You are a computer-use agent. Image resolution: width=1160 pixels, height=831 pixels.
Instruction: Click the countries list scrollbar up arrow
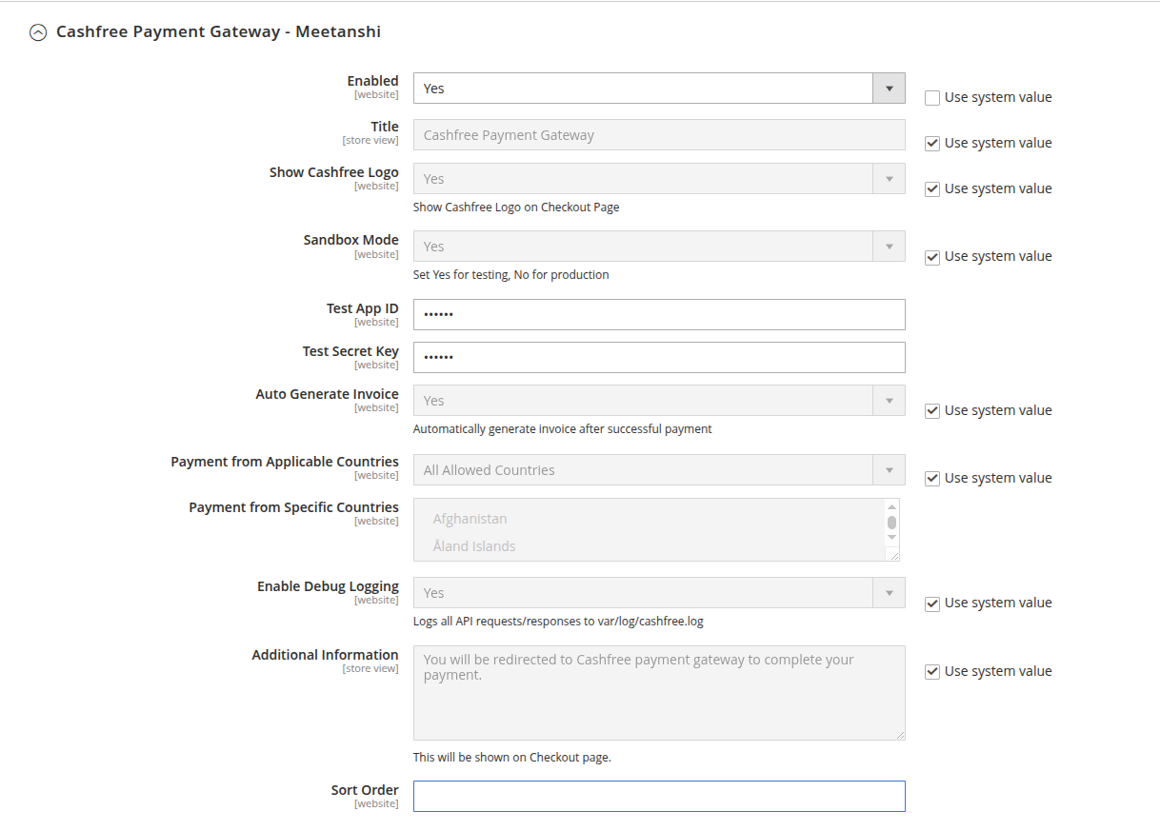[892, 506]
